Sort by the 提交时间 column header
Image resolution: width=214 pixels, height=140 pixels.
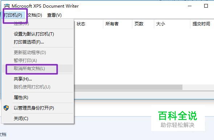click(x=202, y=24)
